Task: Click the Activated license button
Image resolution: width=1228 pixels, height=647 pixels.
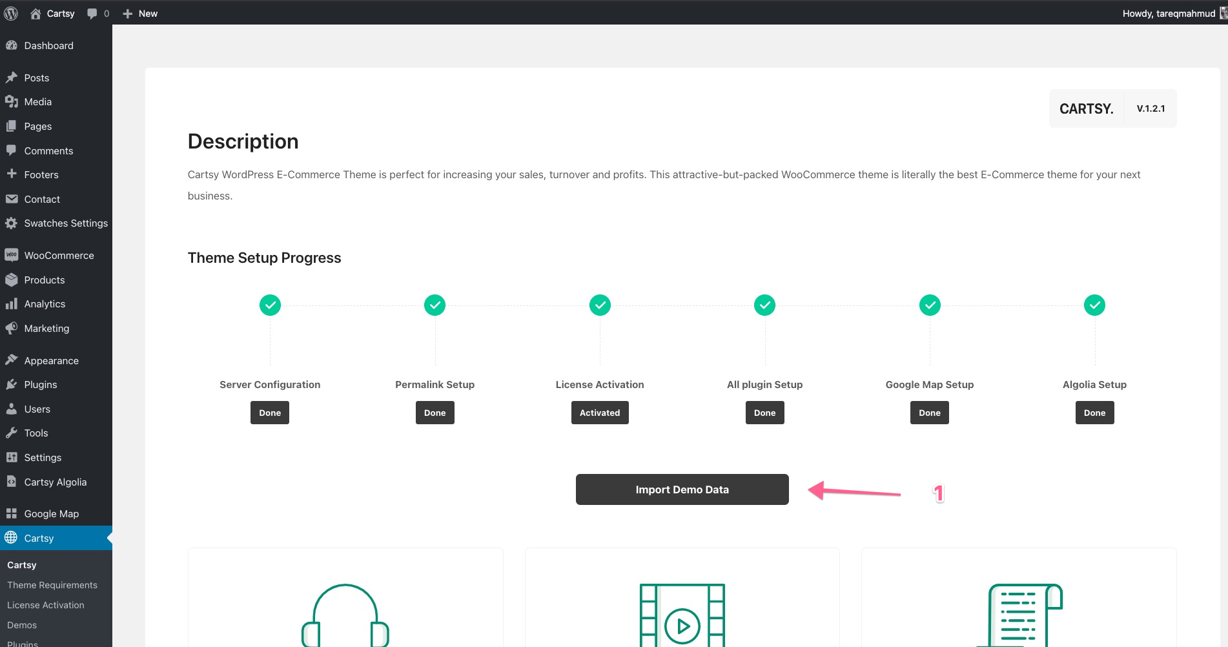Action: (600, 413)
